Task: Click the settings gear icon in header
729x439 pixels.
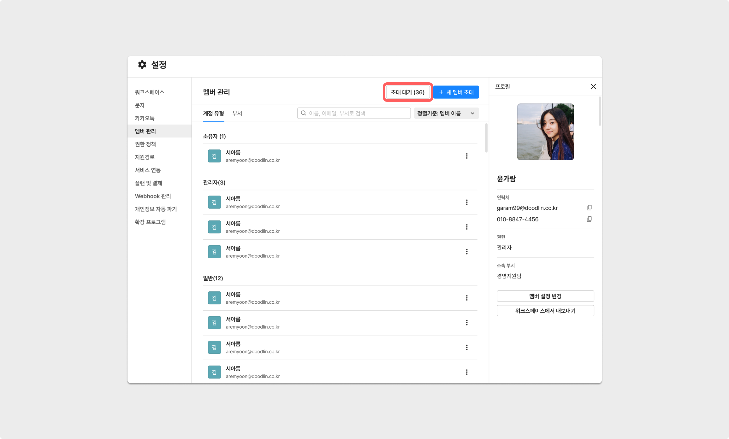Action: click(142, 65)
